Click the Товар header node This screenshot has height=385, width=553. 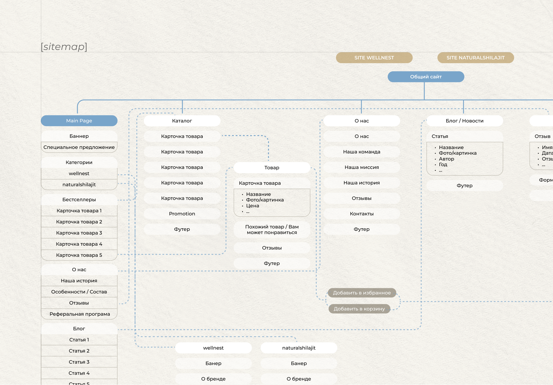(x=272, y=168)
